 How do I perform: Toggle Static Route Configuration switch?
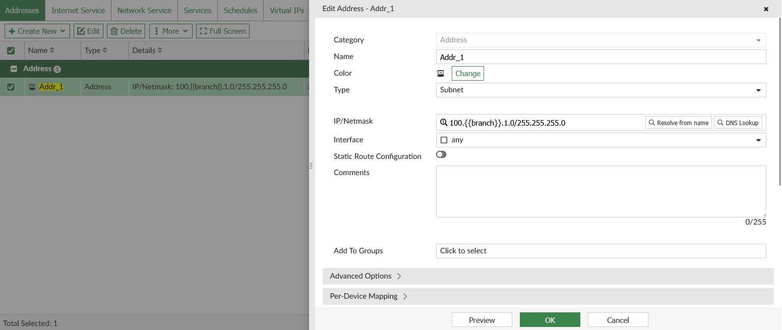pyautogui.click(x=441, y=154)
